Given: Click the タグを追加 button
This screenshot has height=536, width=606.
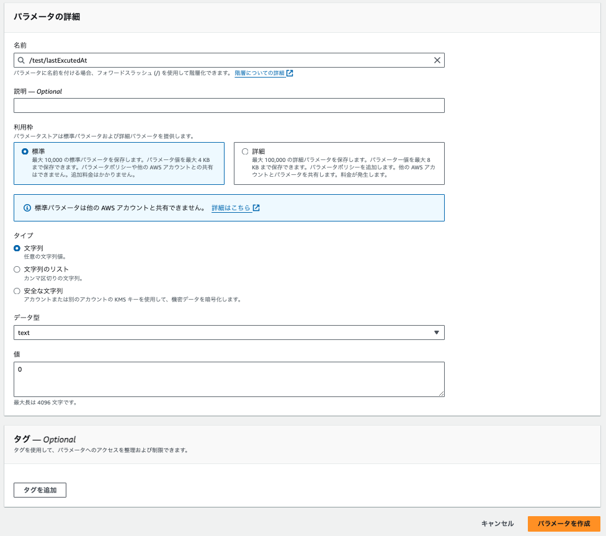Looking at the screenshot, I should 40,490.
